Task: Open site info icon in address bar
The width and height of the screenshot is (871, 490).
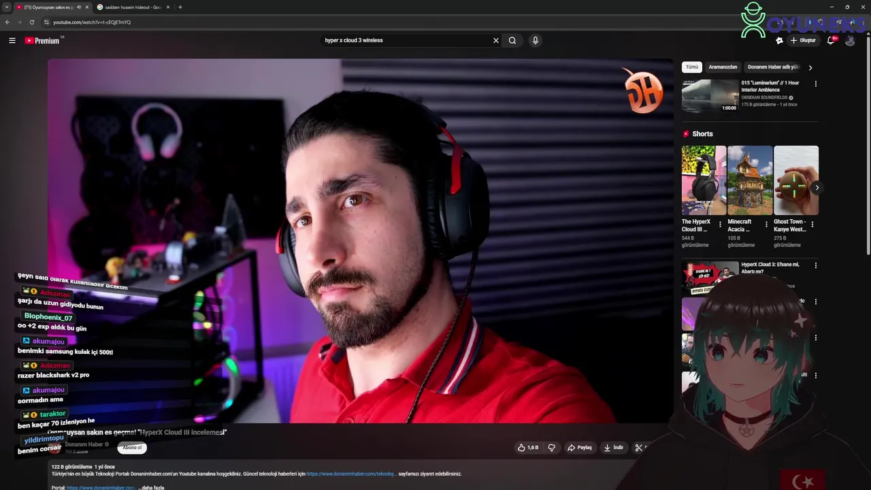Action: pyautogui.click(x=46, y=22)
